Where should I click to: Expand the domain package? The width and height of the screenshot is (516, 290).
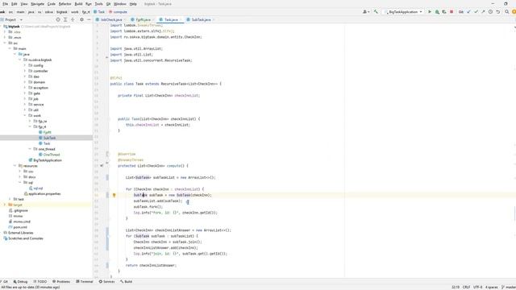click(x=25, y=82)
